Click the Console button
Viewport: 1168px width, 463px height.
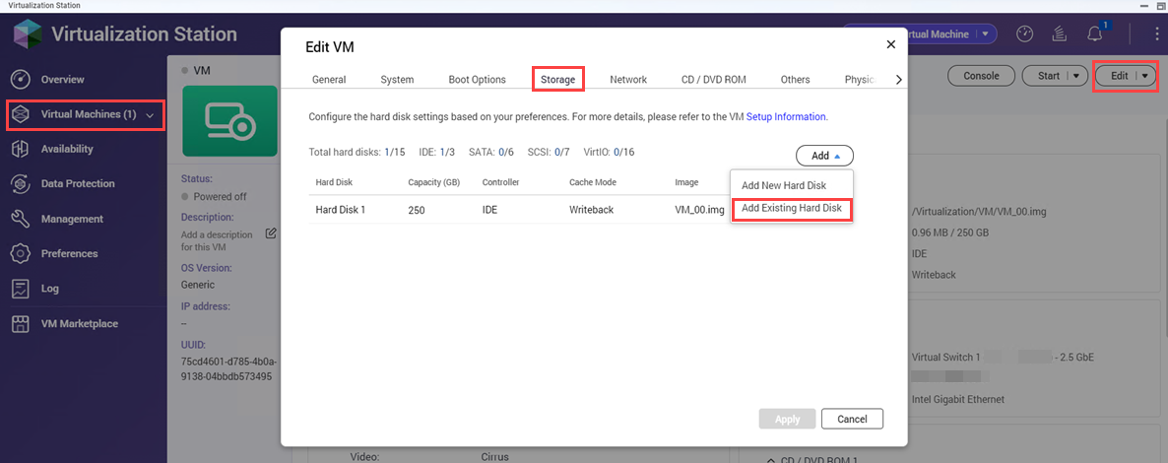(981, 75)
